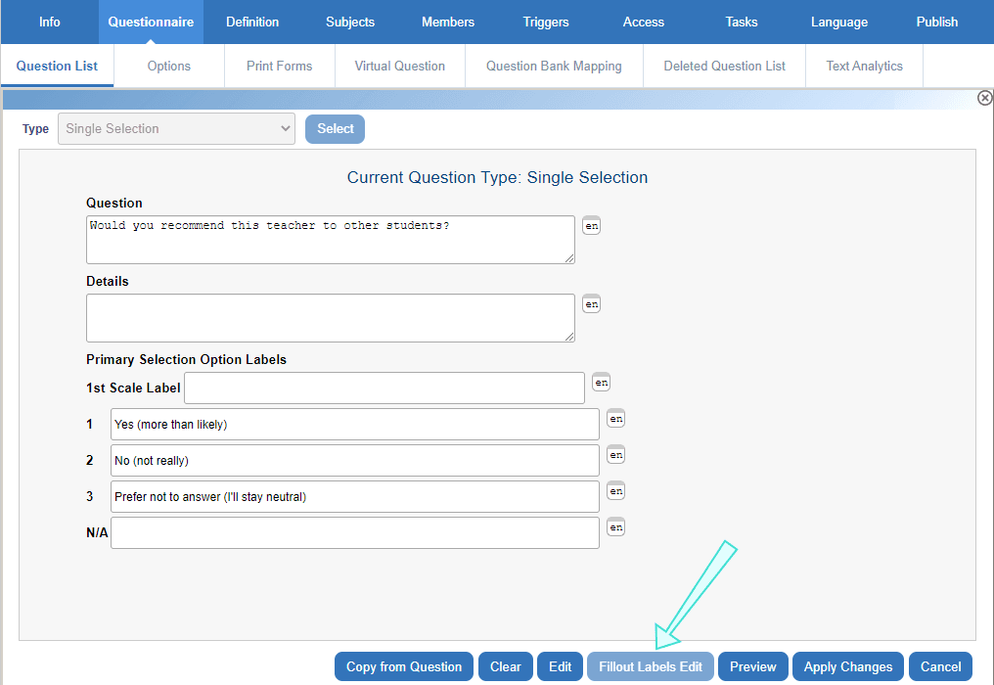994x685 pixels.
Task: Open the Question Bank Mapping sub-tab
Action: (554, 66)
